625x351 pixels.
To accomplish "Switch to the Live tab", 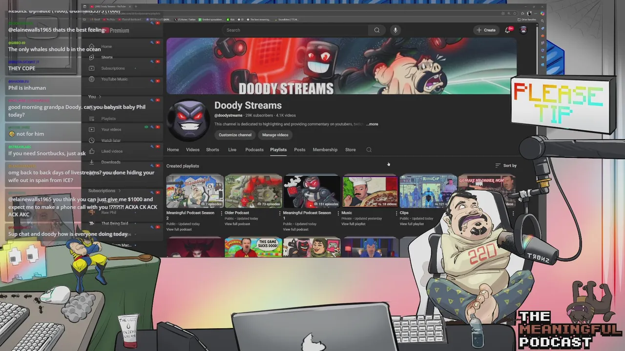I will [x=232, y=150].
